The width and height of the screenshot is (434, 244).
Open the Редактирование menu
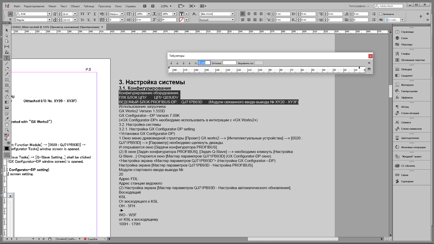point(34,6)
